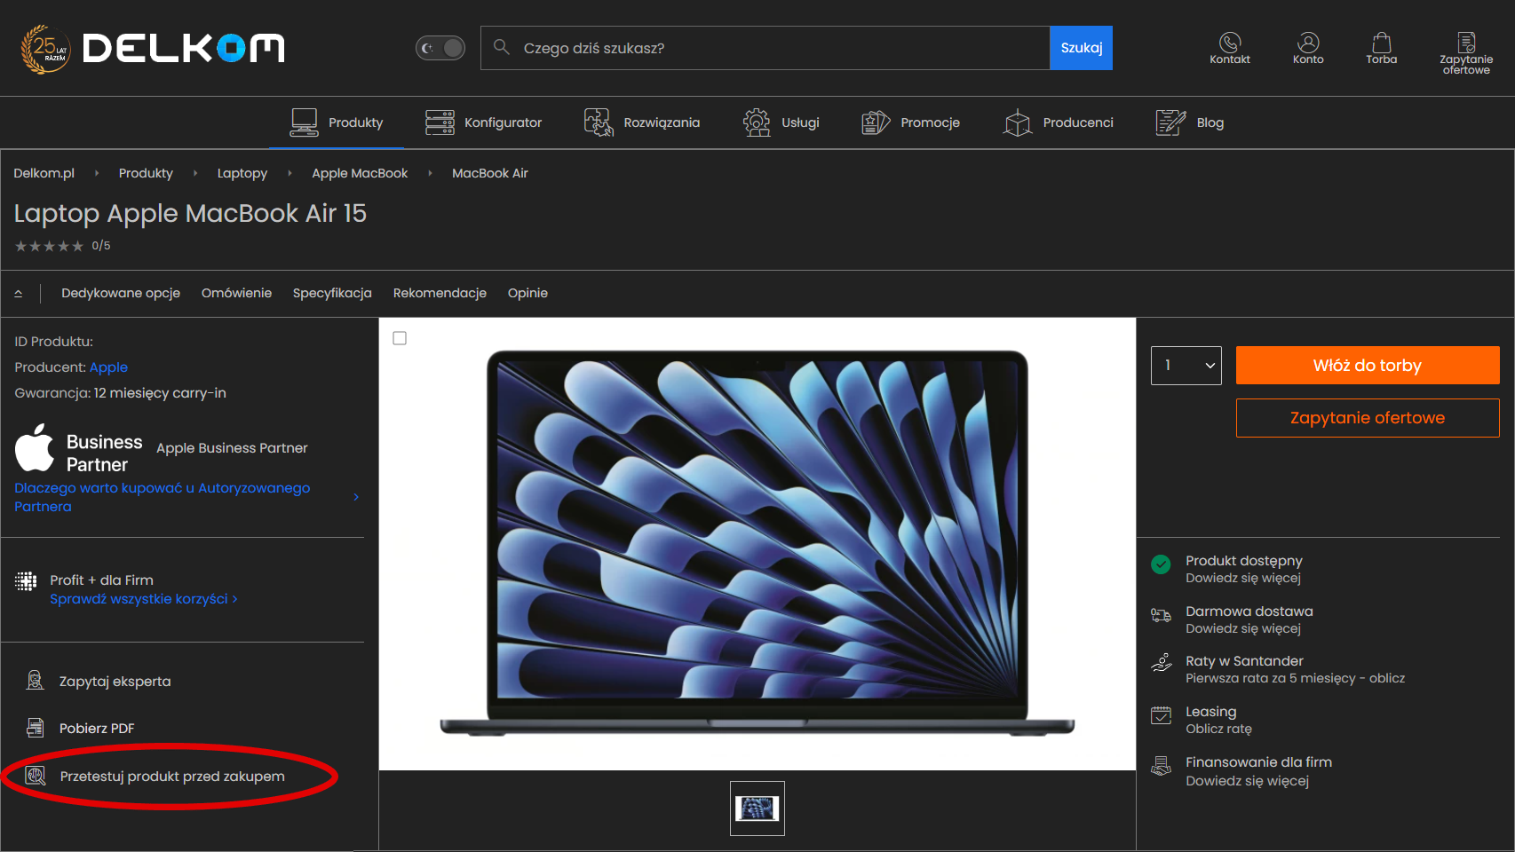This screenshot has width=1515, height=852.
Task: Click 'Pierwsza rata za 5 miesięcy - oblicz'
Action: click(1296, 679)
